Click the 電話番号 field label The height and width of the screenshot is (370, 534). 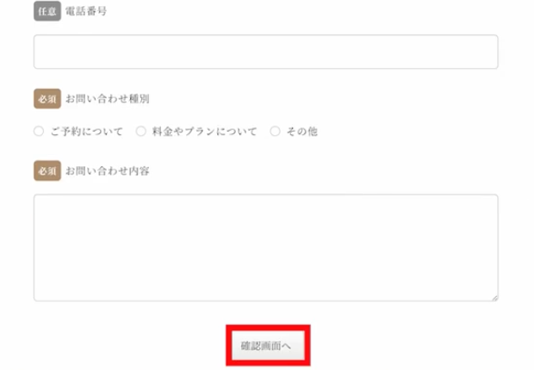click(x=86, y=11)
